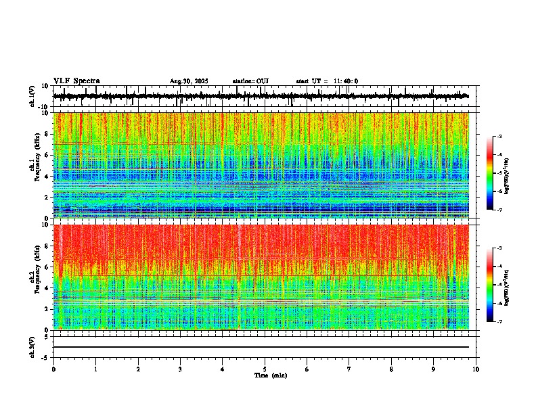536x414 pixels.
Task: Click the "Time (min)" axis label
Action: coord(271,375)
